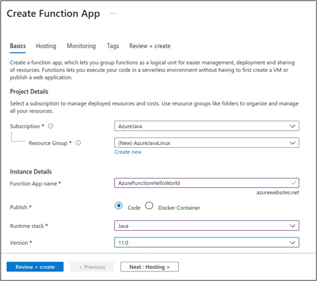
Task: Click the Function App name label
Action: click(x=33, y=184)
